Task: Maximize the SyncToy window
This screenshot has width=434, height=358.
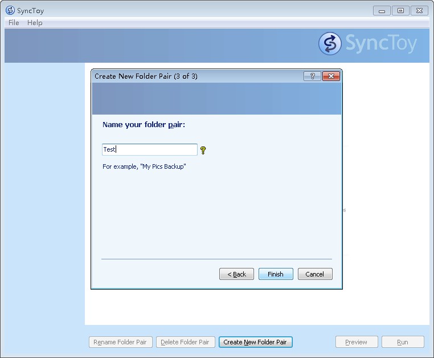Action: (400, 10)
